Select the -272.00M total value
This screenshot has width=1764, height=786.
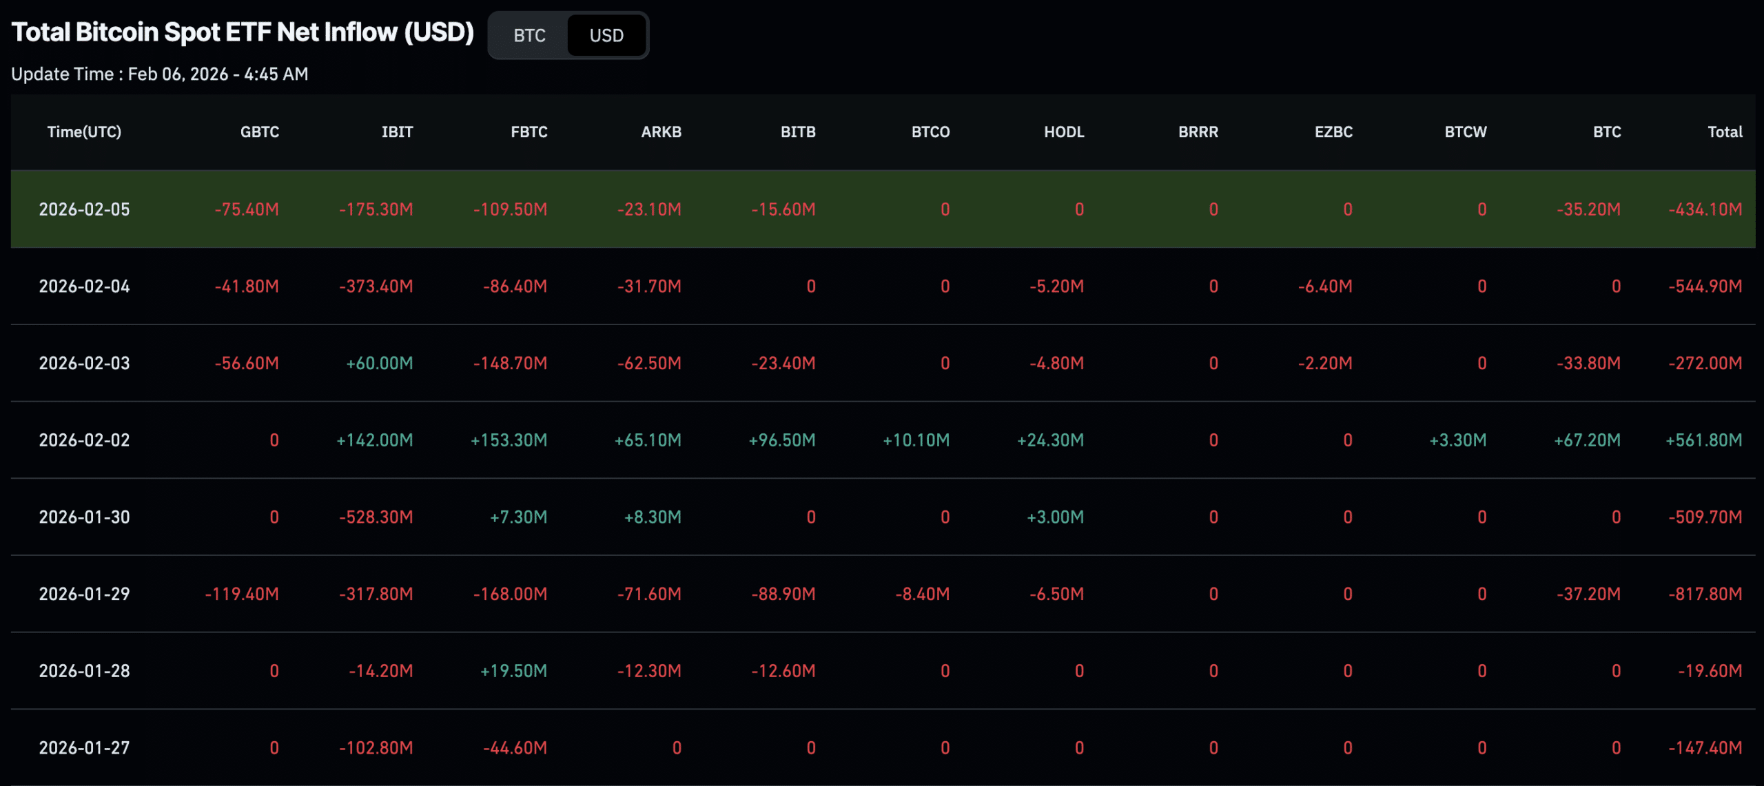[x=1705, y=363]
